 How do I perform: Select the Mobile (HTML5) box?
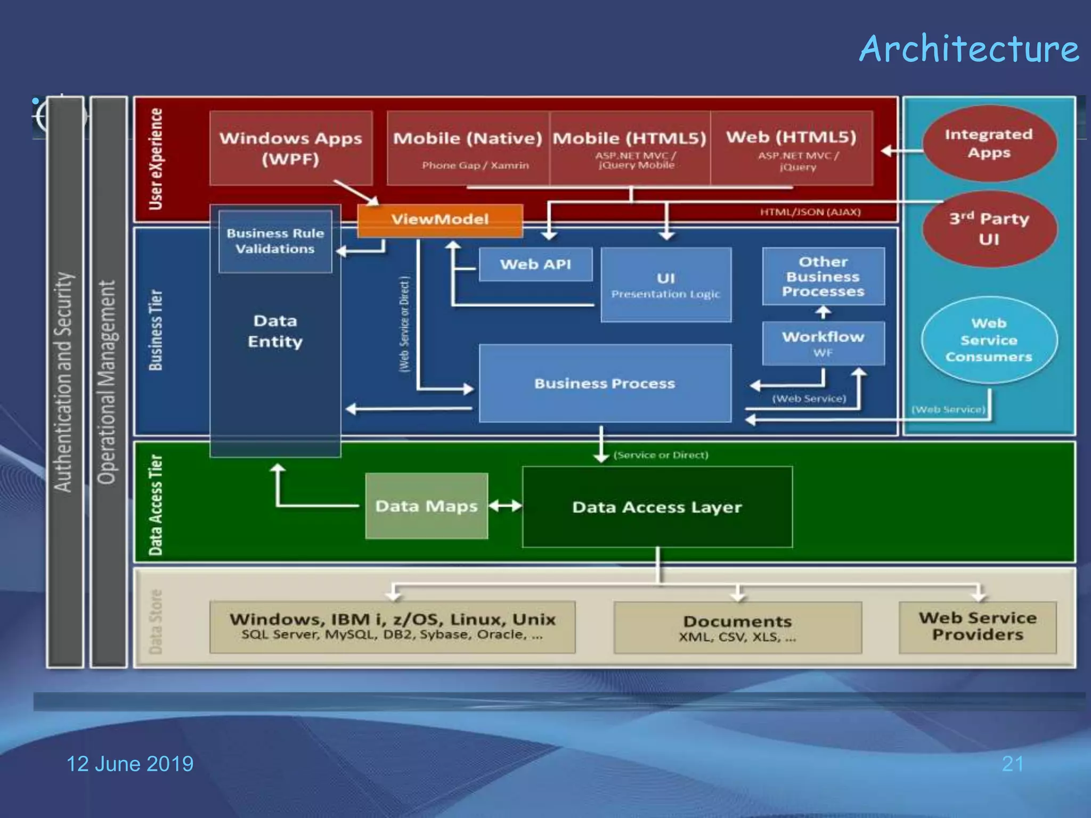630,148
